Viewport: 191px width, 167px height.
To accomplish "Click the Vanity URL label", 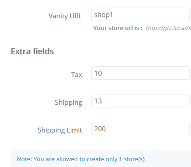I will (x=65, y=16).
